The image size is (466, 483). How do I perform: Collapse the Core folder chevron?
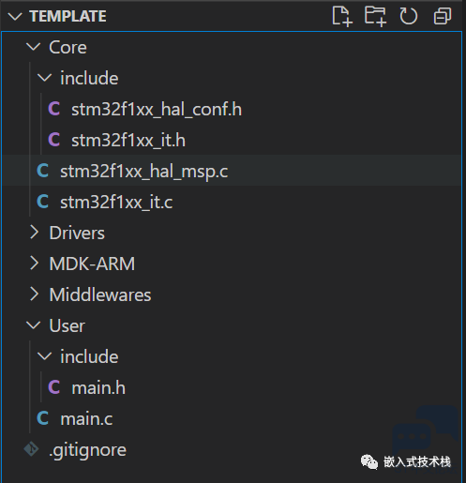pyautogui.click(x=33, y=47)
